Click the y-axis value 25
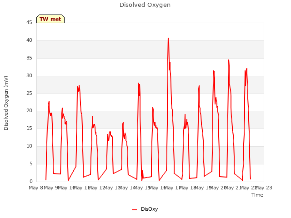 point(29,93)
